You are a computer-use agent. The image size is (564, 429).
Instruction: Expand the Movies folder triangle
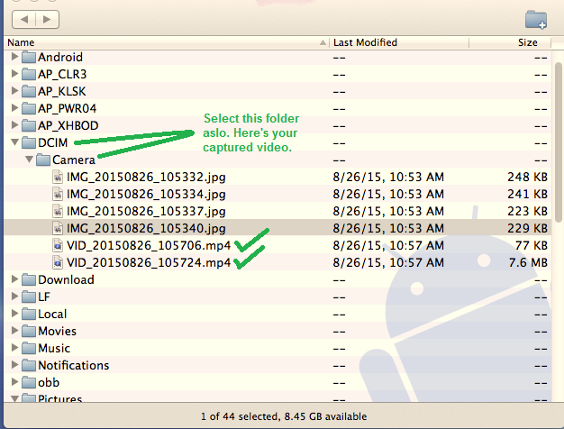[14, 331]
